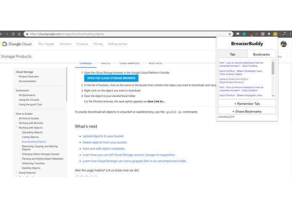Open the Chrome profile avatar in toolbar

click(x=284, y=34)
